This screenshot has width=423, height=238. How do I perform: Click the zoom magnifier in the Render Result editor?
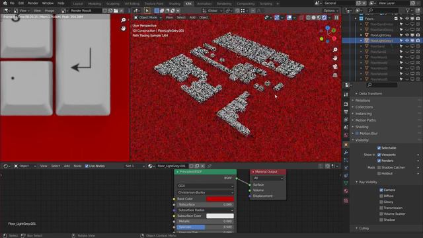[124, 20]
